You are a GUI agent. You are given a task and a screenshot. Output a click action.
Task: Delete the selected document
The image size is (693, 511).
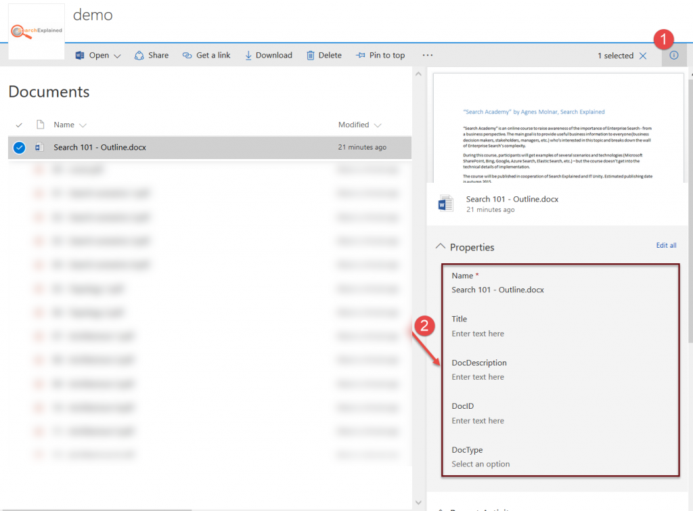tap(324, 55)
